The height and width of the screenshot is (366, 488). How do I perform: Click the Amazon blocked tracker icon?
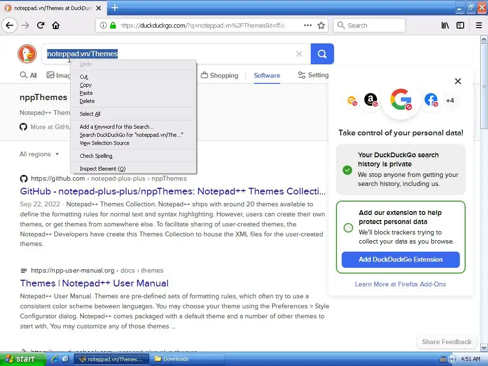[371, 100]
